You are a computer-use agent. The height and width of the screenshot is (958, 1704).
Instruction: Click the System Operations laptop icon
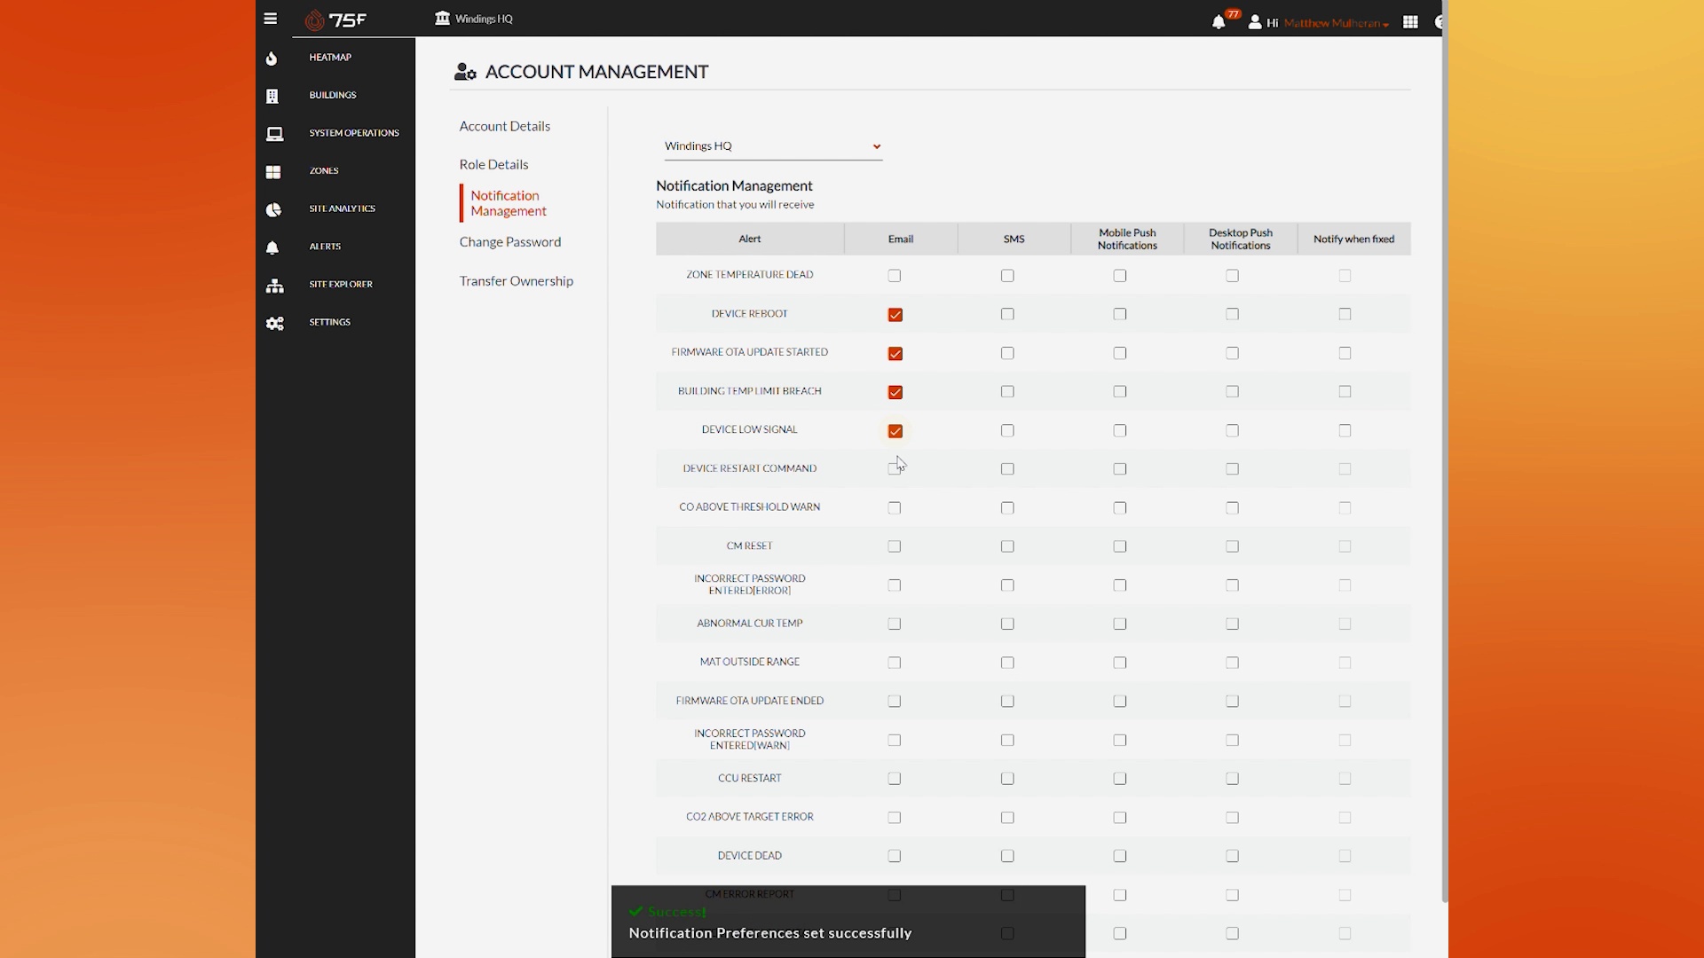click(274, 134)
